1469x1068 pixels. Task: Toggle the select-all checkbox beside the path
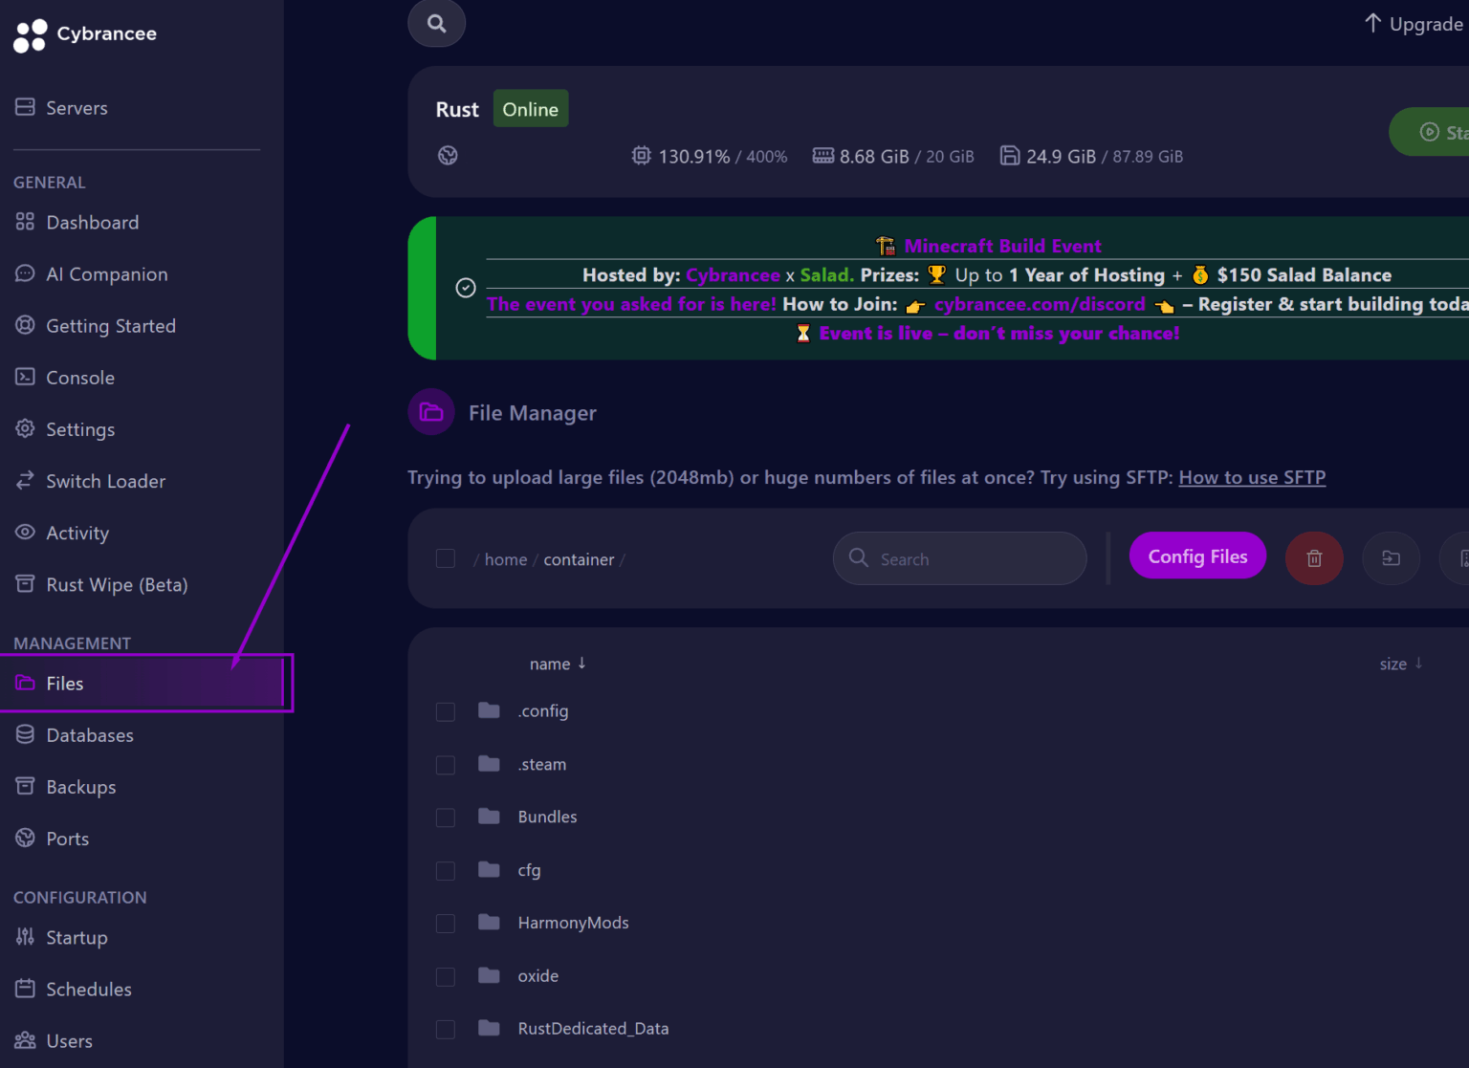(446, 558)
